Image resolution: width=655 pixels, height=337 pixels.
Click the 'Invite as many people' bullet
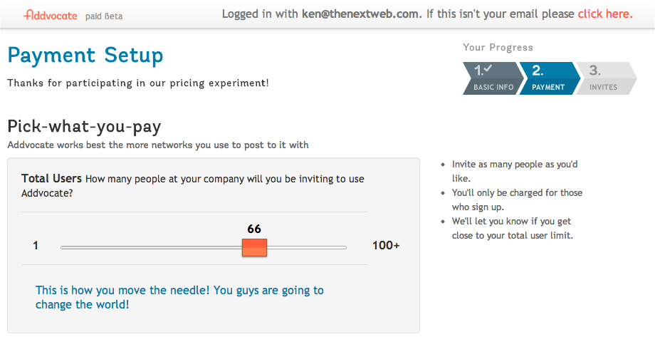(515, 172)
